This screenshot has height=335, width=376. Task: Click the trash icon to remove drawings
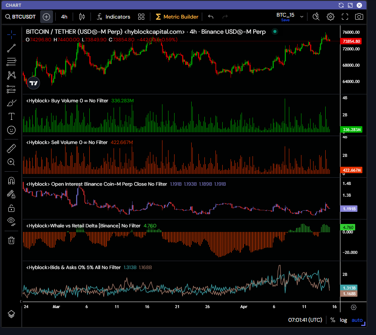[x=11, y=240]
